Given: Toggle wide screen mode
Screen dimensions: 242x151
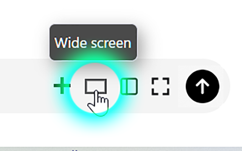Looking at the screenshot, I should pyautogui.click(x=96, y=86).
